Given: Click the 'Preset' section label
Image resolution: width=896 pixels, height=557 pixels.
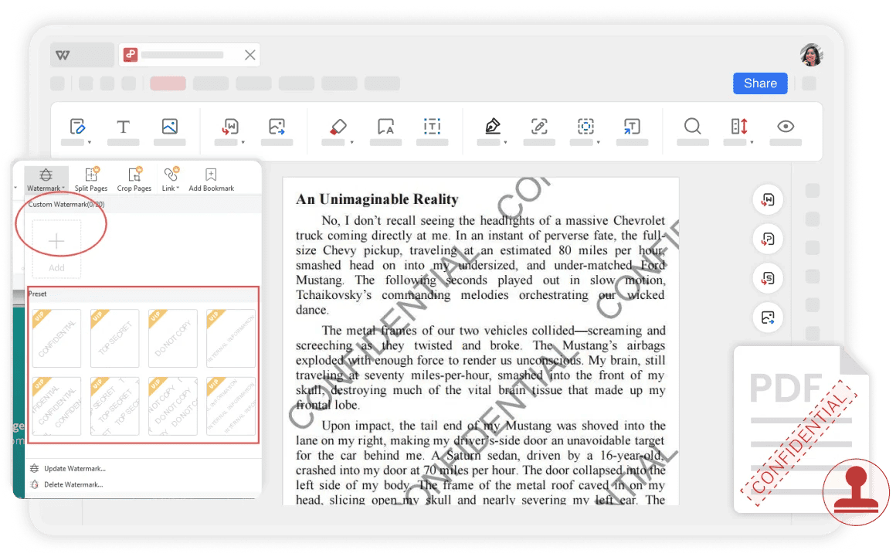Looking at the screenshot, I should click(38, 294).
